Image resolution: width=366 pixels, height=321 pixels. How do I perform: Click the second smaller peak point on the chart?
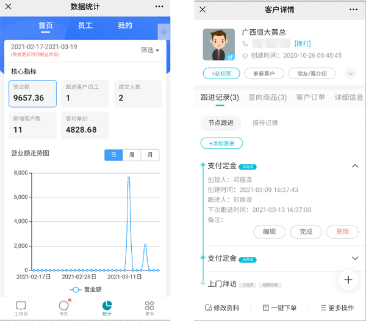(145, 245)
